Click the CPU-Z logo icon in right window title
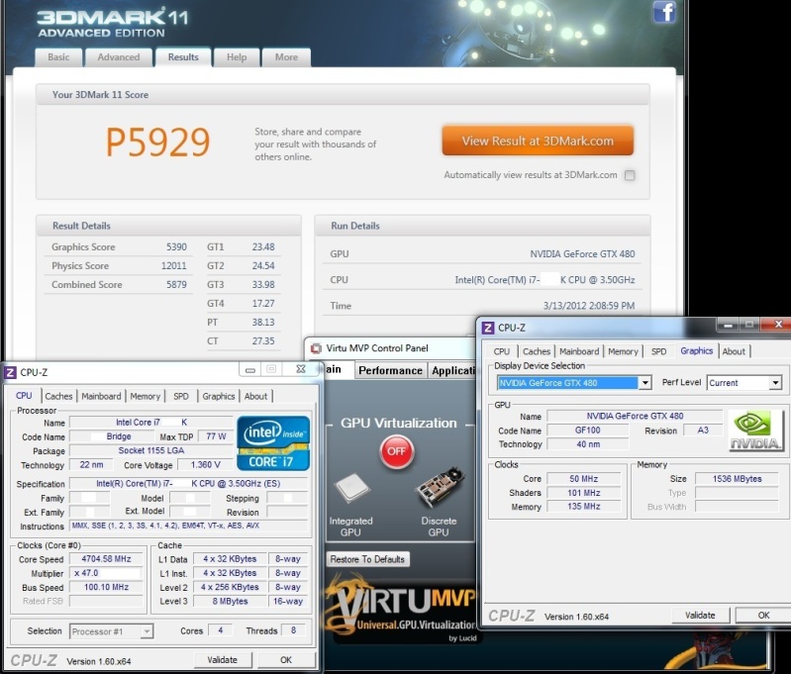The width and height of the screenshot is (791, 674). tap(488, 328)
